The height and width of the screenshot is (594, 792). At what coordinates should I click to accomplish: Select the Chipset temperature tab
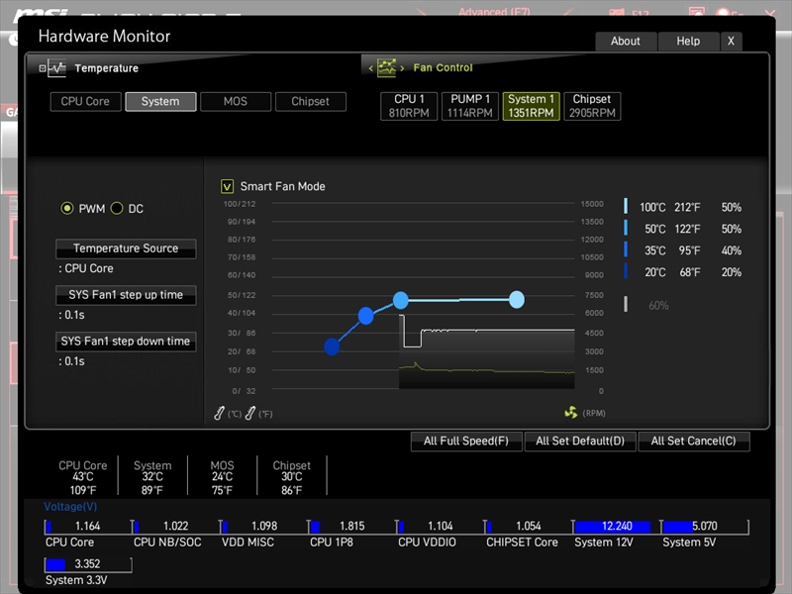[x=311, y=102]
